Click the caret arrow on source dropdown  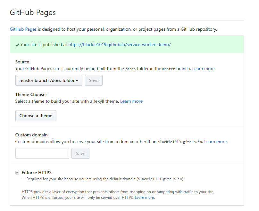click(x=77, y=81)
